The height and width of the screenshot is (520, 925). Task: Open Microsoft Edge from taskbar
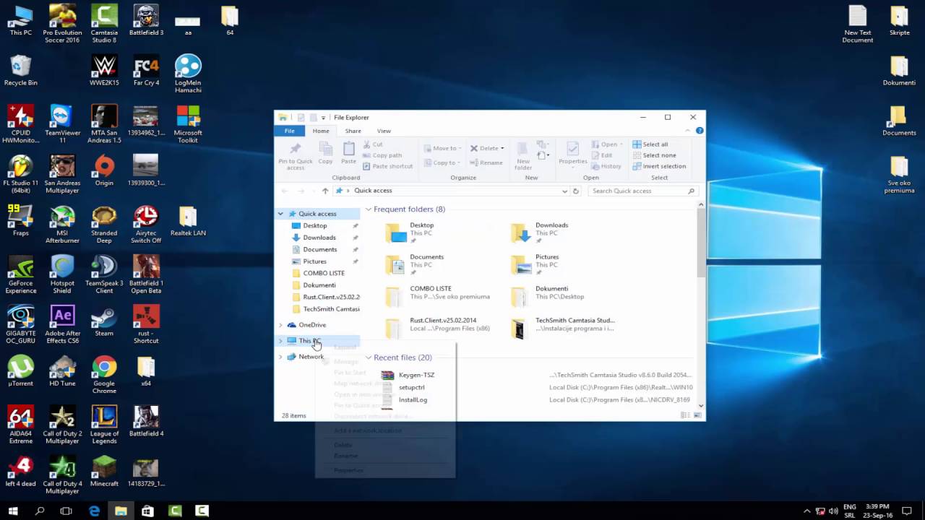[94, 511]
